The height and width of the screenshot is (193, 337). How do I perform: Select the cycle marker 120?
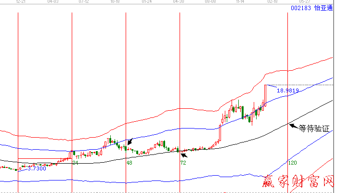292,163
